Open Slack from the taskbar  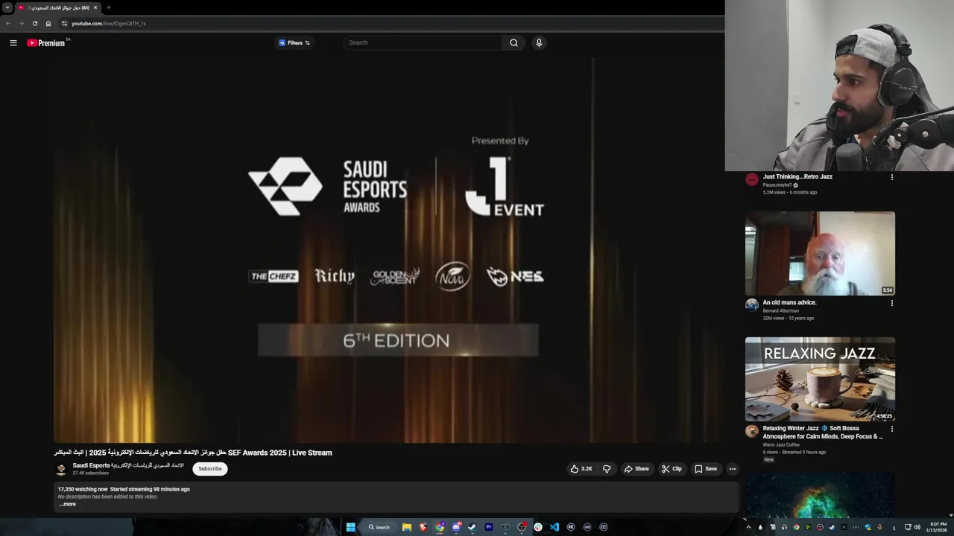tap(538, 527)
